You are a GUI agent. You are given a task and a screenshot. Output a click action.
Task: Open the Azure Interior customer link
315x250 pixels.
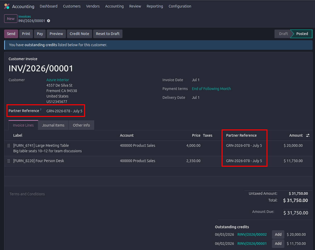(x=58, y=80)
